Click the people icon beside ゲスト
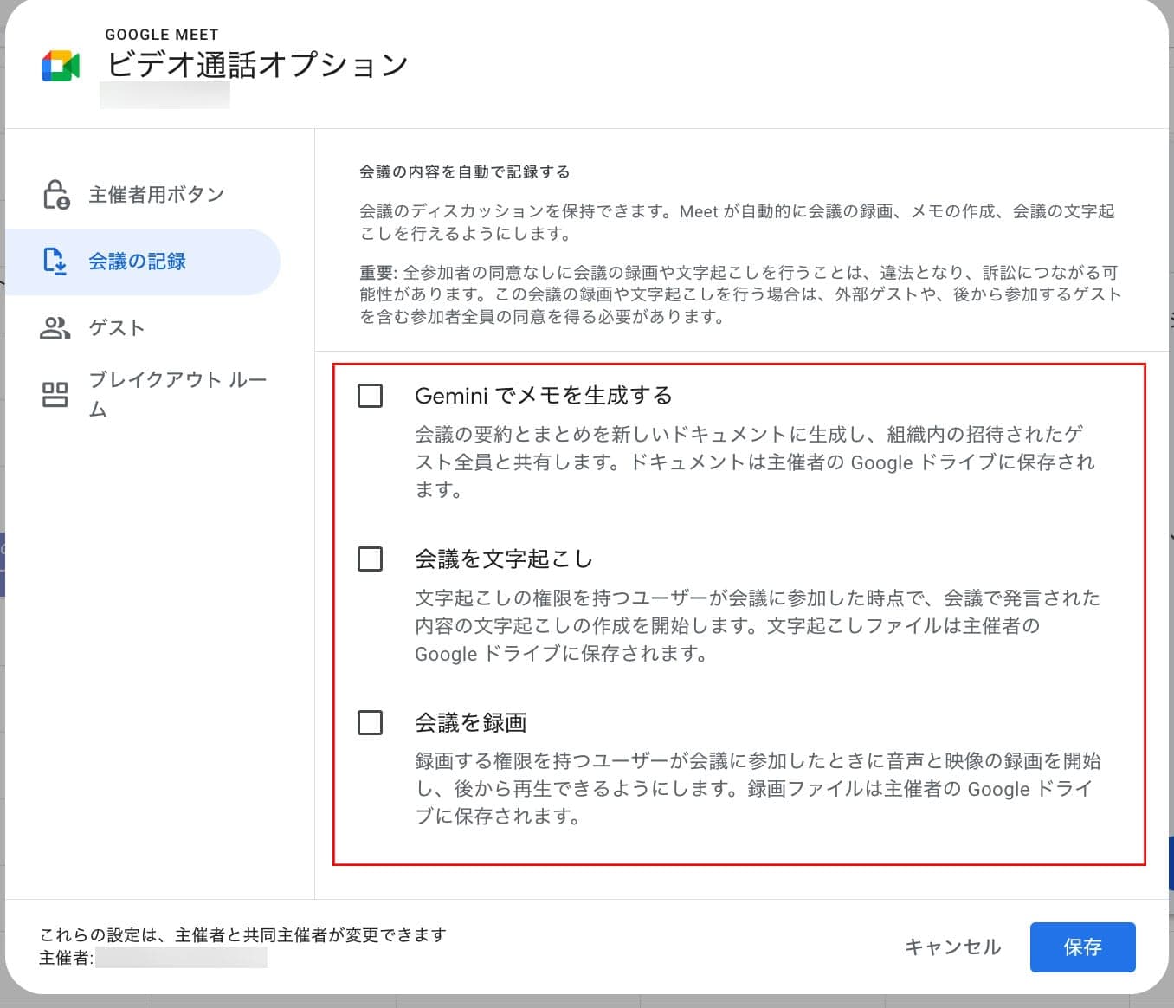1174x1008 pixels. (x=55, y=328)
